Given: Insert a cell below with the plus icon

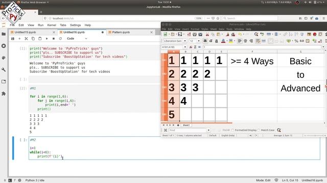Looking at the screenshot, I should tap(19, 39).
